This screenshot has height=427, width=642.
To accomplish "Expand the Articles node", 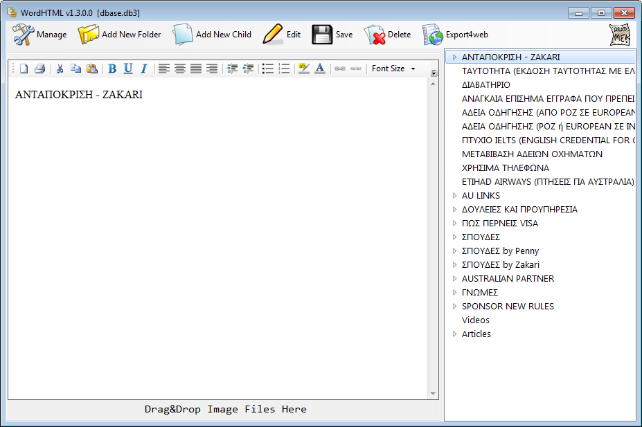I will pos(454,334).
